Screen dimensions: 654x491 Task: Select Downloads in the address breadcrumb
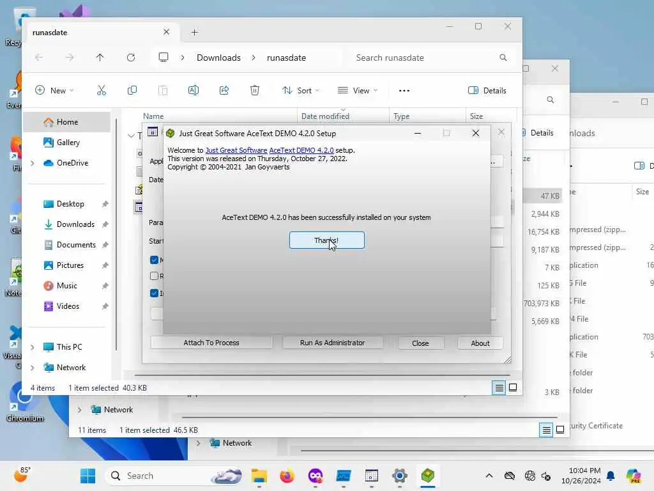click(218, 58)
